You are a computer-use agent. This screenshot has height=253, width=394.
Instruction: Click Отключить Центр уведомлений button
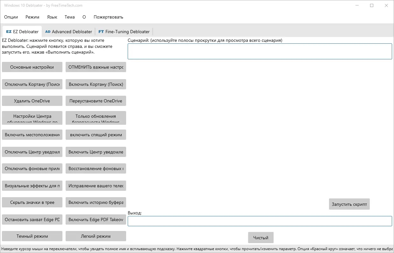click(x=32, y=152)
